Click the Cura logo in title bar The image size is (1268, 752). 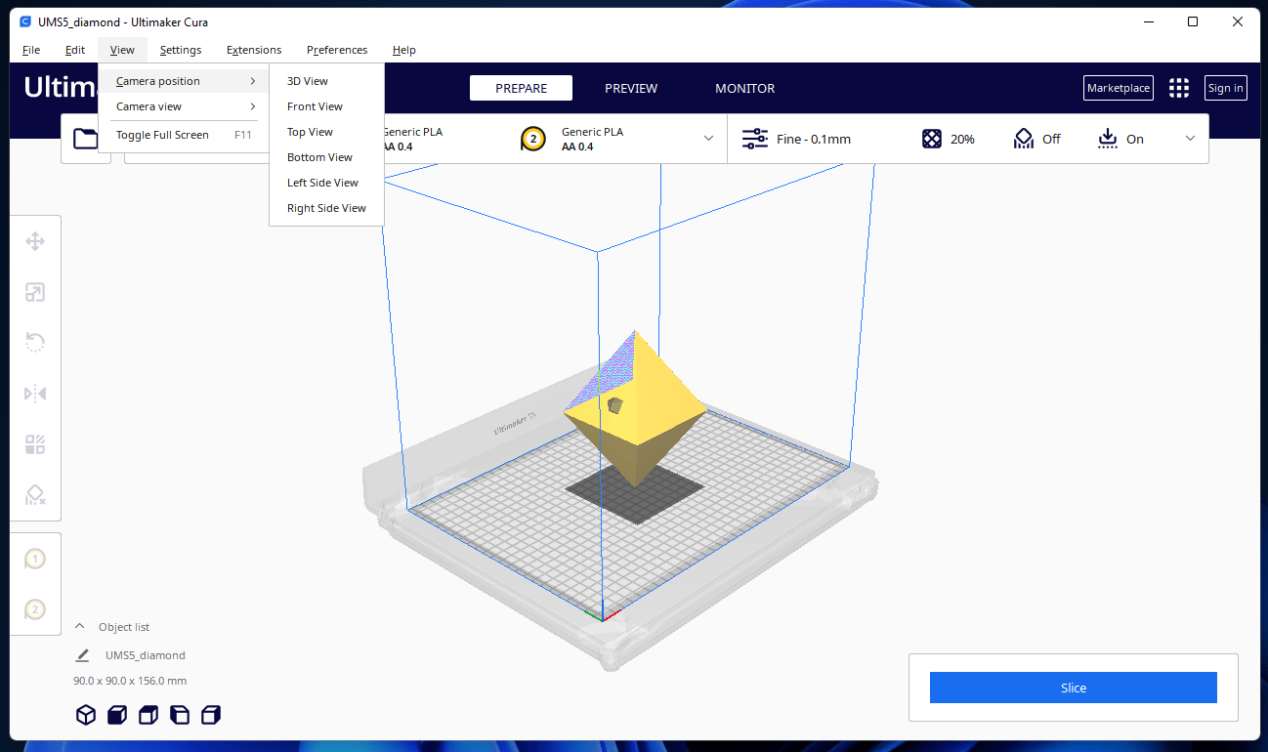coord(25,21)
